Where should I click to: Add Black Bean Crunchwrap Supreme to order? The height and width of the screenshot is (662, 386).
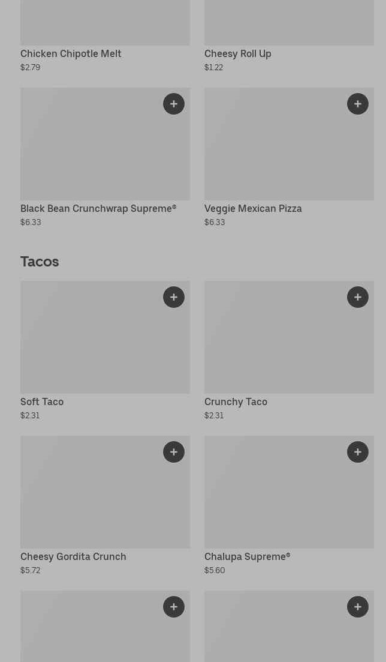pyautogui.click(x=174, y=104)
